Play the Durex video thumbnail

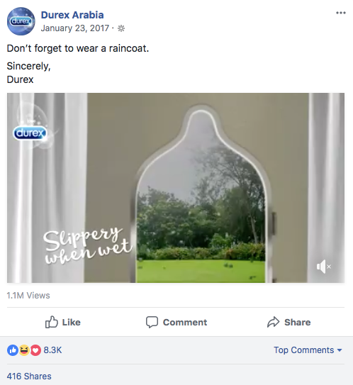(176, 188)
